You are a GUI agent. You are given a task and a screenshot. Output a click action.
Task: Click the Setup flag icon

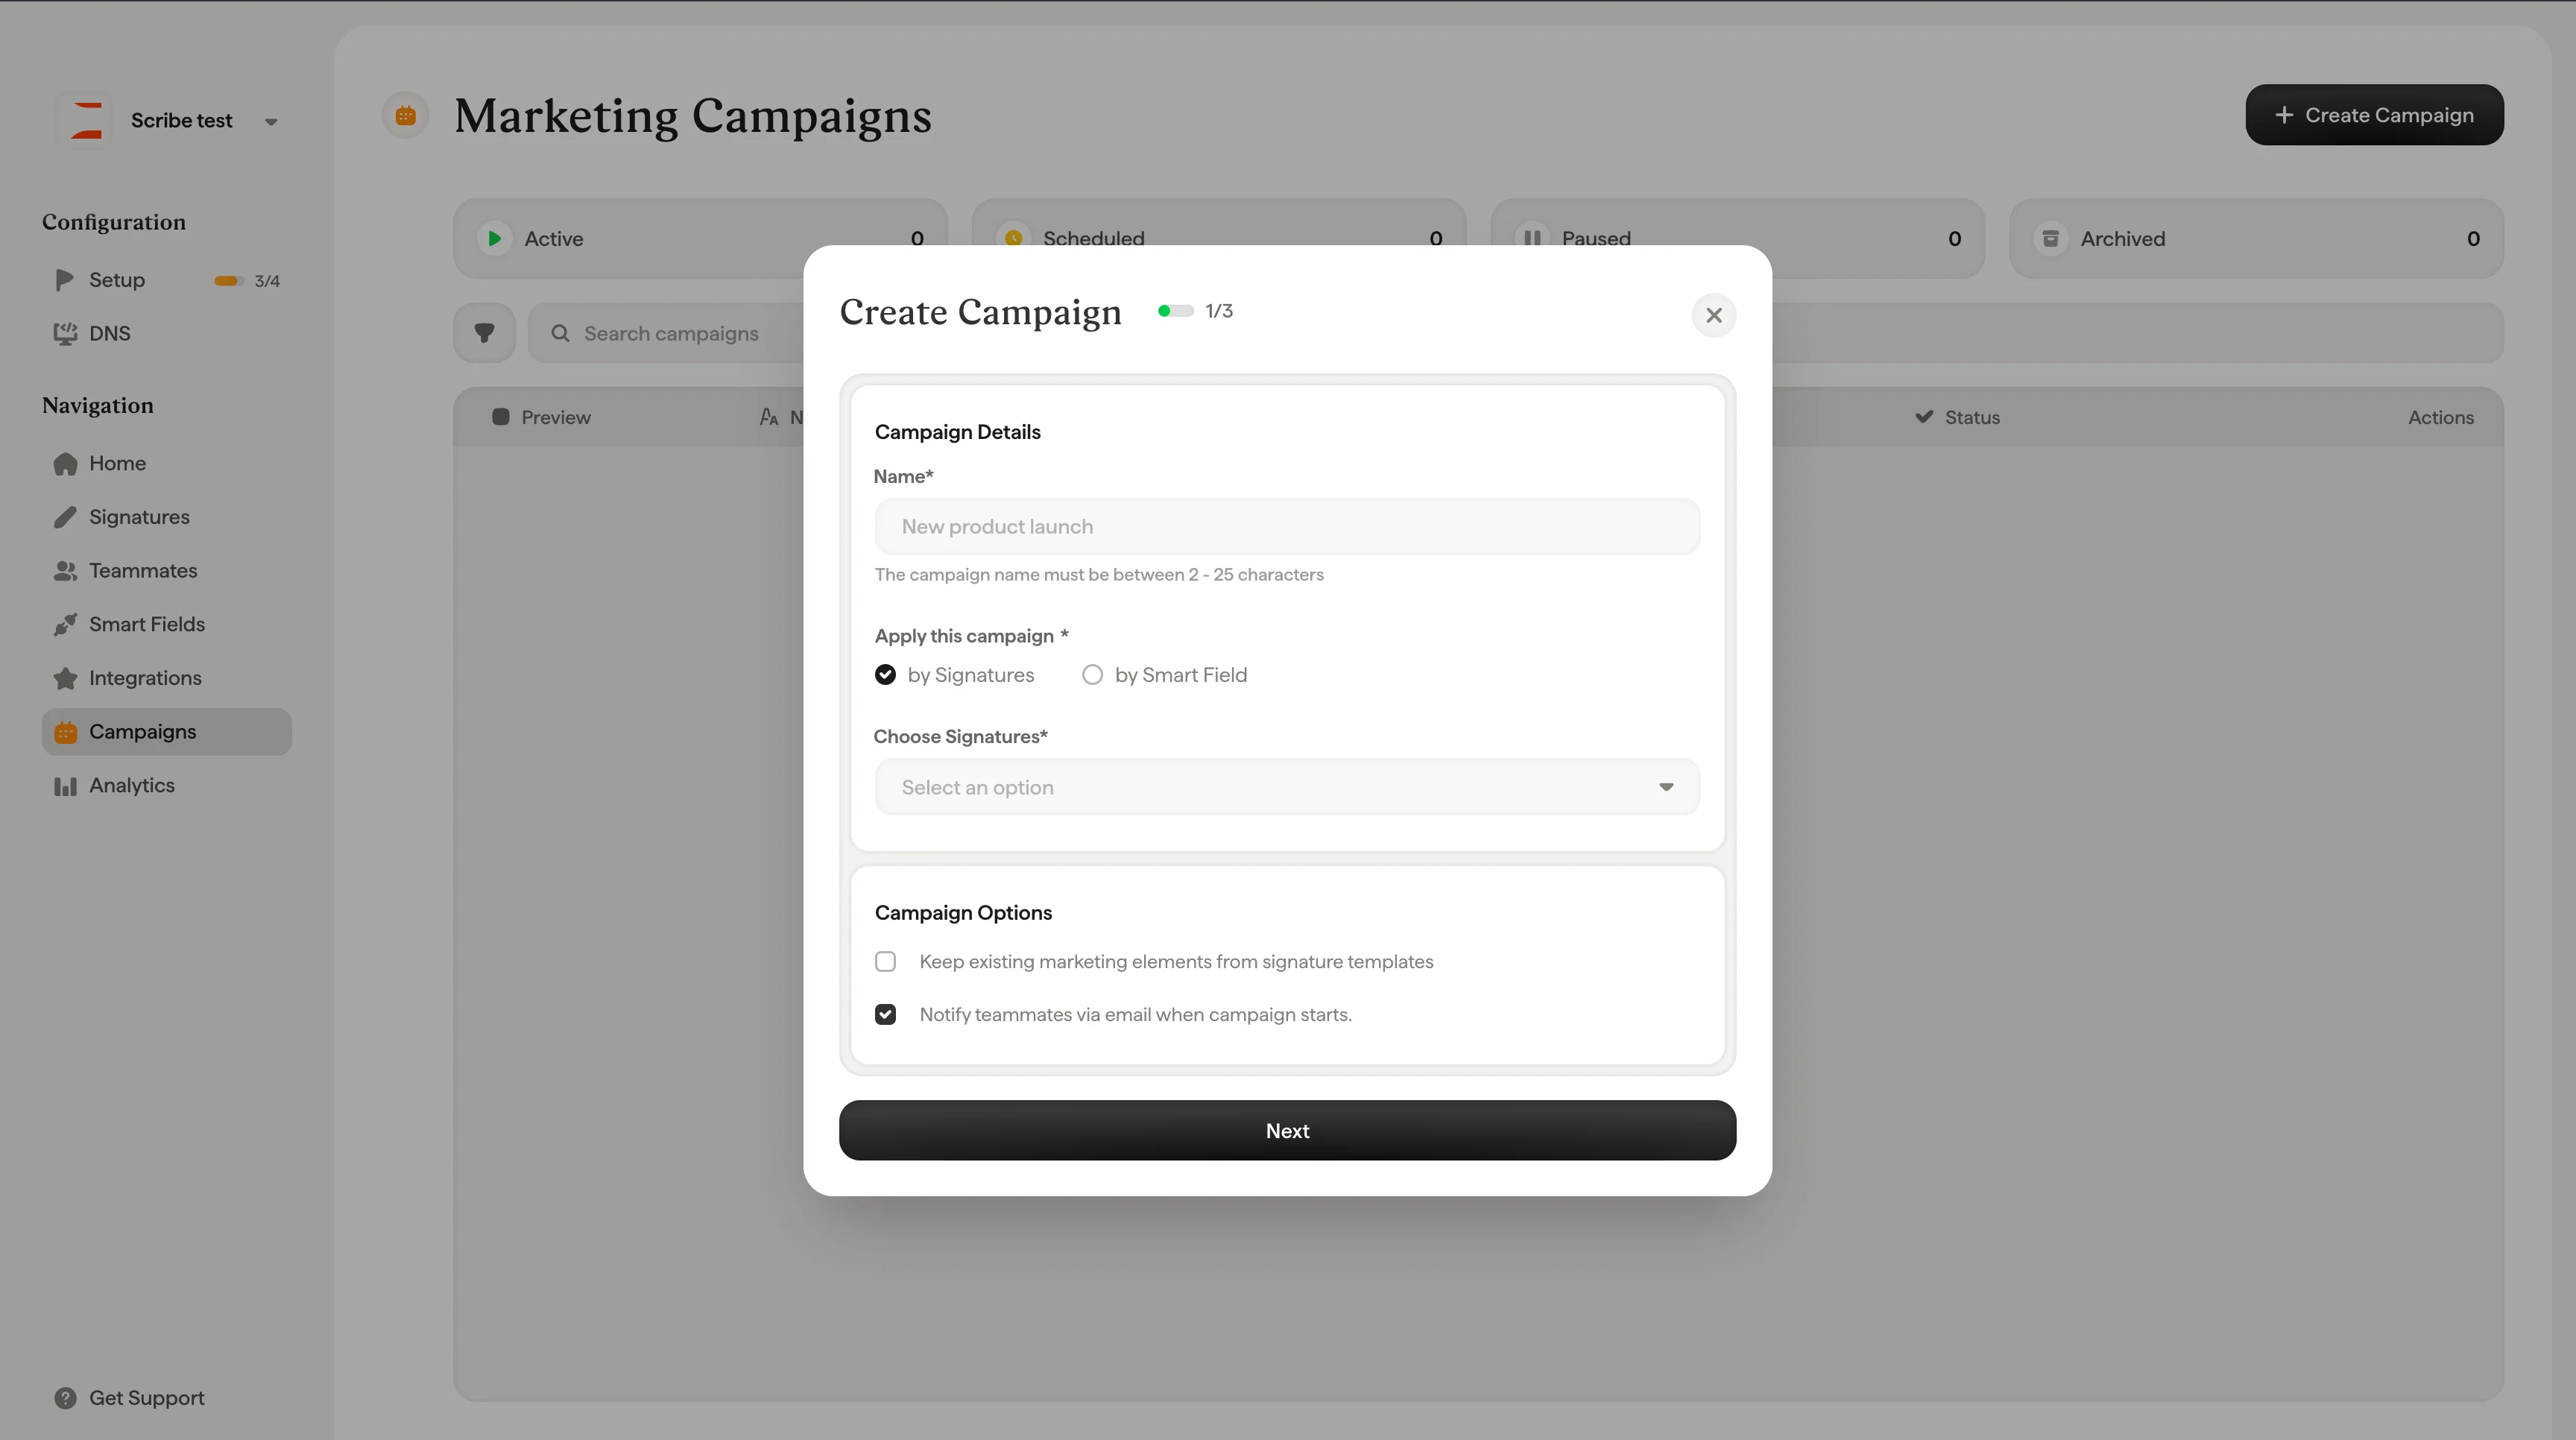pos(65,280)
